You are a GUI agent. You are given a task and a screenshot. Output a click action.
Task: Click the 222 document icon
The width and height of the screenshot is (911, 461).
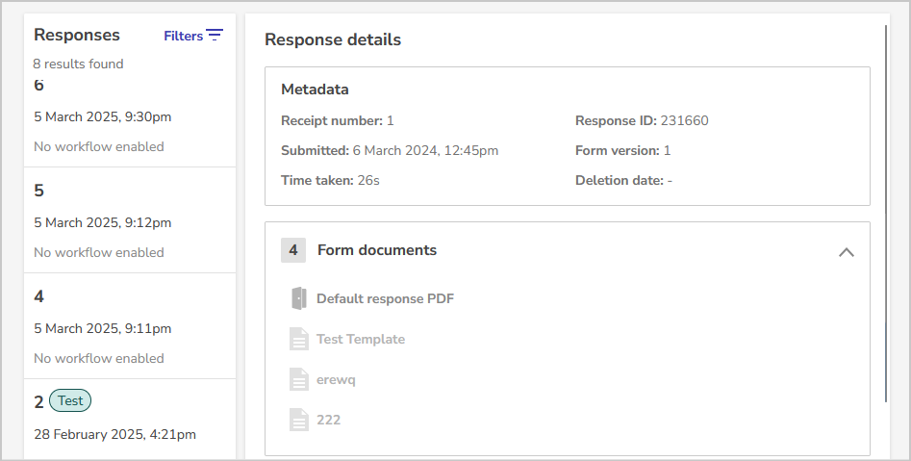[298, 420]
